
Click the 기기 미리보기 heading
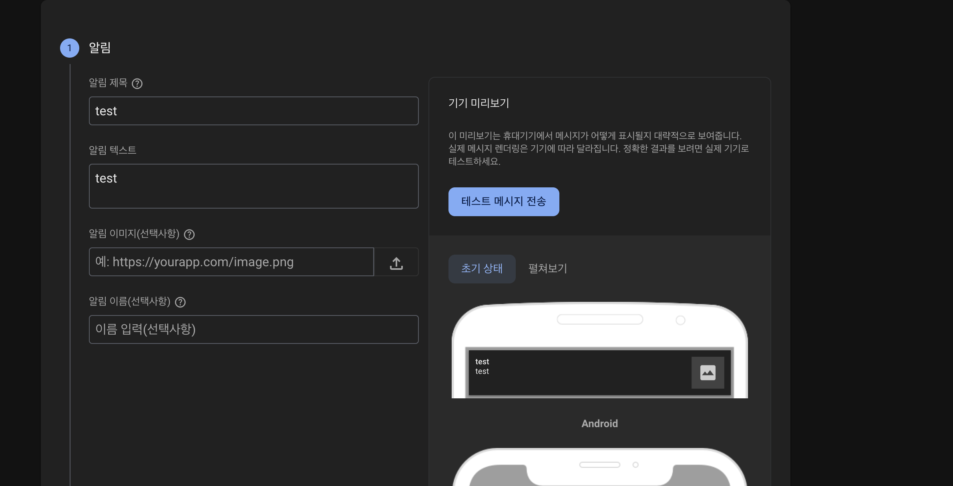479,103
